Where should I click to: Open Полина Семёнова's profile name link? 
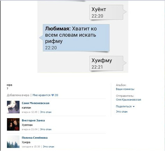tap(35, 138)
